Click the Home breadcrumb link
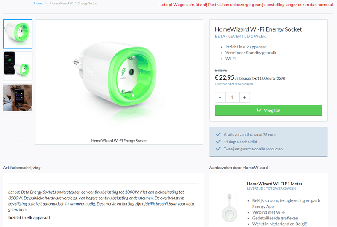 (x=38, y=3)
